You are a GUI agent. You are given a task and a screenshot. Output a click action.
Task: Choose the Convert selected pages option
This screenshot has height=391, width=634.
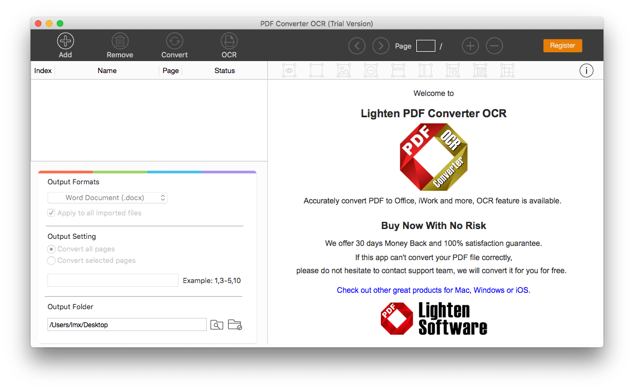pos(51,261)
